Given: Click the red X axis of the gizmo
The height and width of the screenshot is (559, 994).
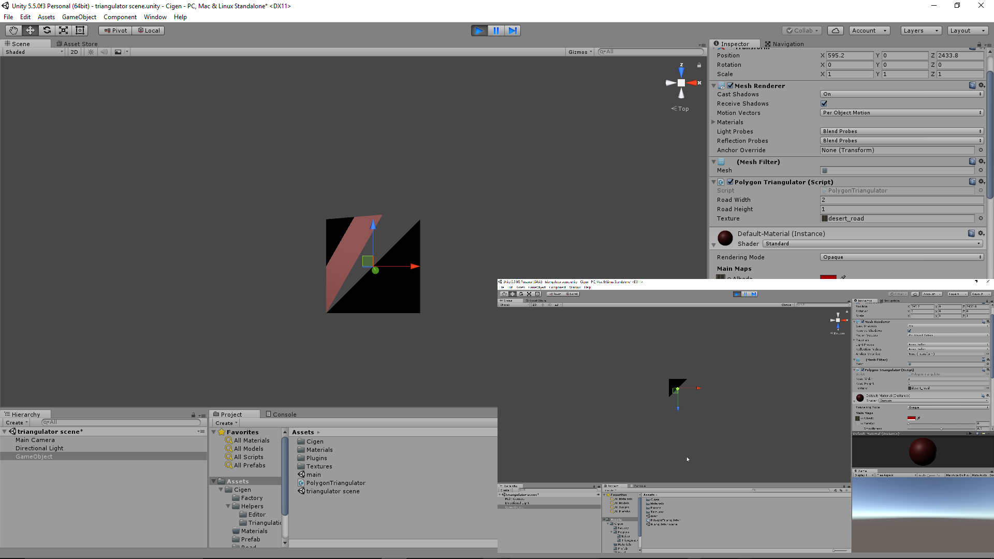Looking at the screenshot, I should click(693, 83).
